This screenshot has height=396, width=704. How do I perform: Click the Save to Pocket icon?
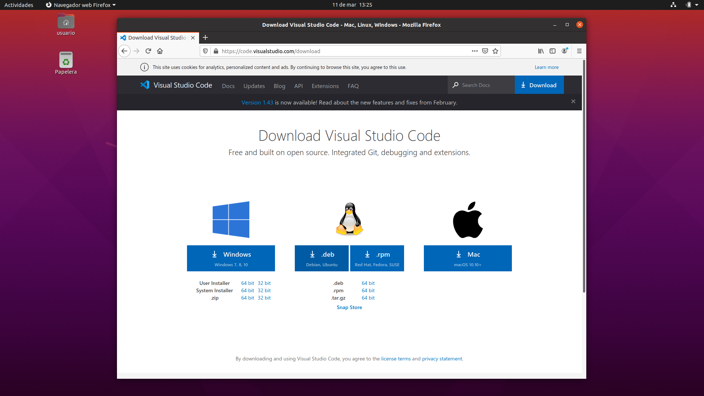click(x=485, y=51)
